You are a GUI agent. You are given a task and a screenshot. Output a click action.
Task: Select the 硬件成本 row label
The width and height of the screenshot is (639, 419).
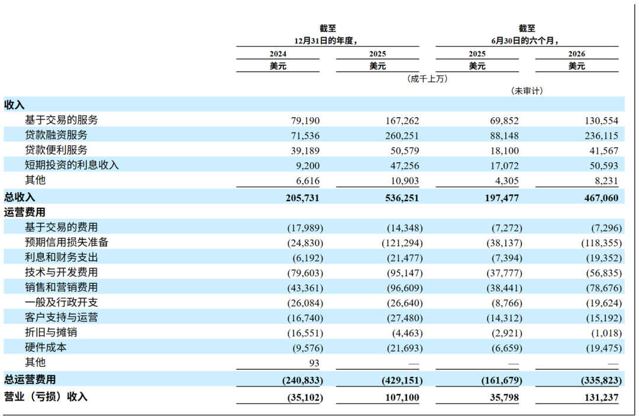[x=46, y=347]
